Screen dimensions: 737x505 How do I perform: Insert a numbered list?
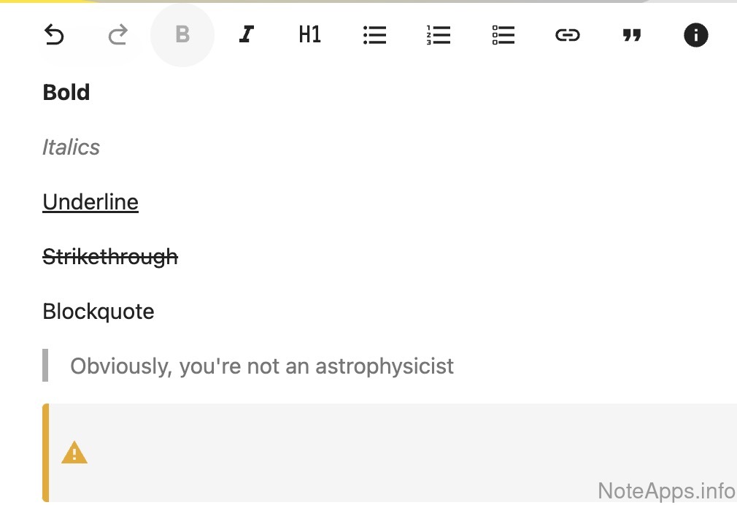click(439, 35)
